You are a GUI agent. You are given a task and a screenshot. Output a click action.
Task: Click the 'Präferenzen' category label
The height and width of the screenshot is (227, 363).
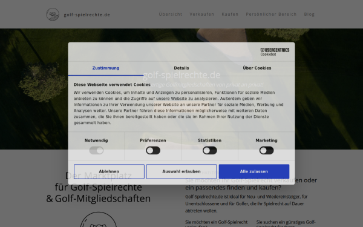click(x=153, y=140)
